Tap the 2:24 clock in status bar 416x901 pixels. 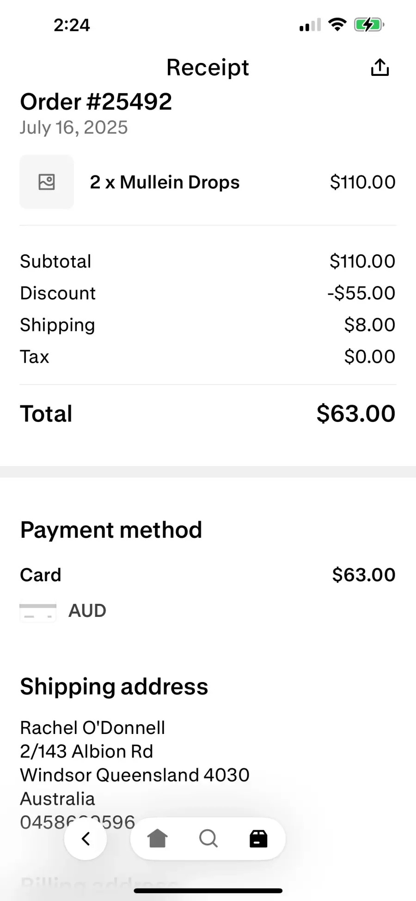[x=72, y=25]
